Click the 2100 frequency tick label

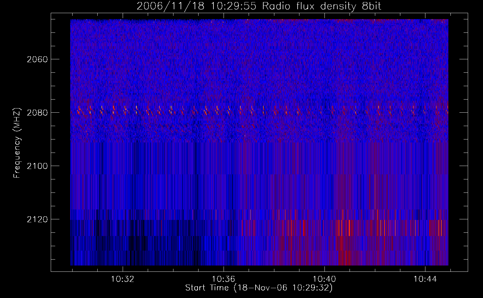point(37,166)
